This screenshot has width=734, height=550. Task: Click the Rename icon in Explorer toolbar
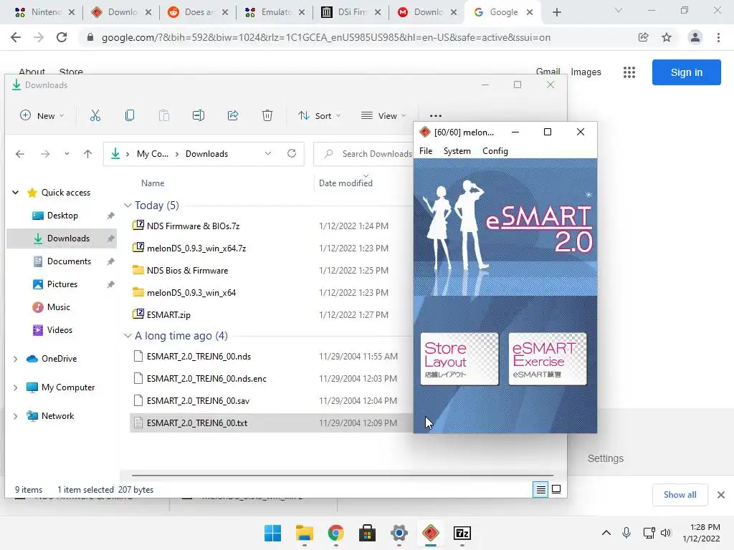[x=199, y=115]
